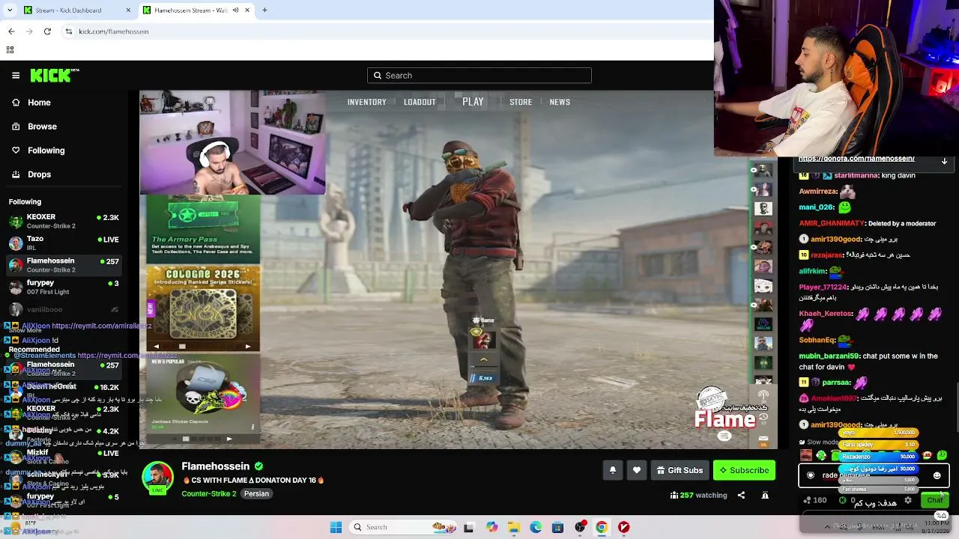Click the Flamehossein streamer avatar
Image resolution: width=959 pixels, height=539 pixels.
[x=157, y=478]
